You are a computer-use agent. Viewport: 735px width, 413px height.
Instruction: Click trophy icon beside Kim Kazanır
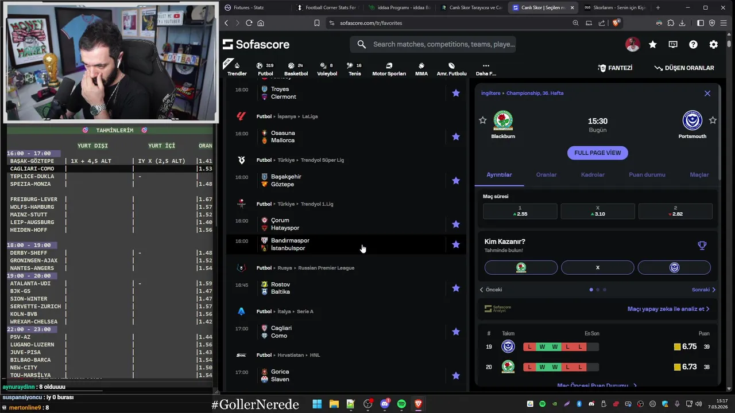[702, 246]
